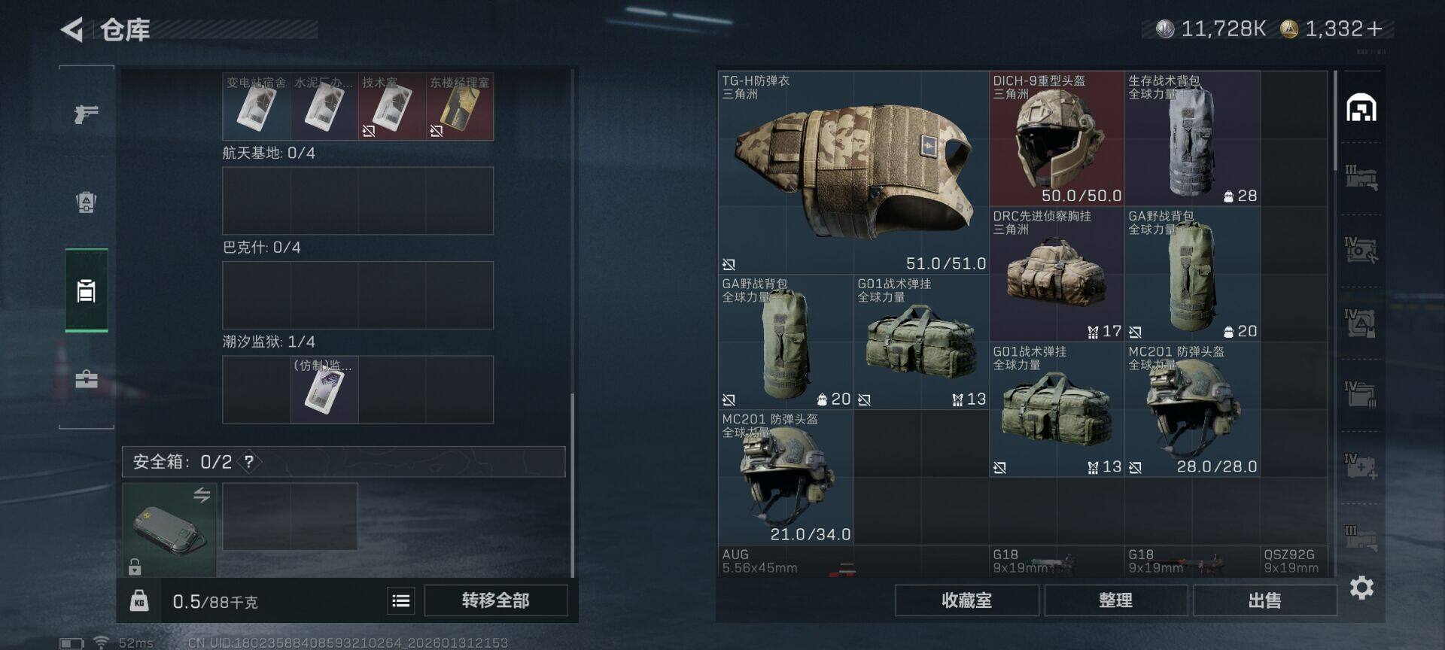Open the weapons pistol category in sidebar
1445x650 pixels.
(x=87, y=114)
